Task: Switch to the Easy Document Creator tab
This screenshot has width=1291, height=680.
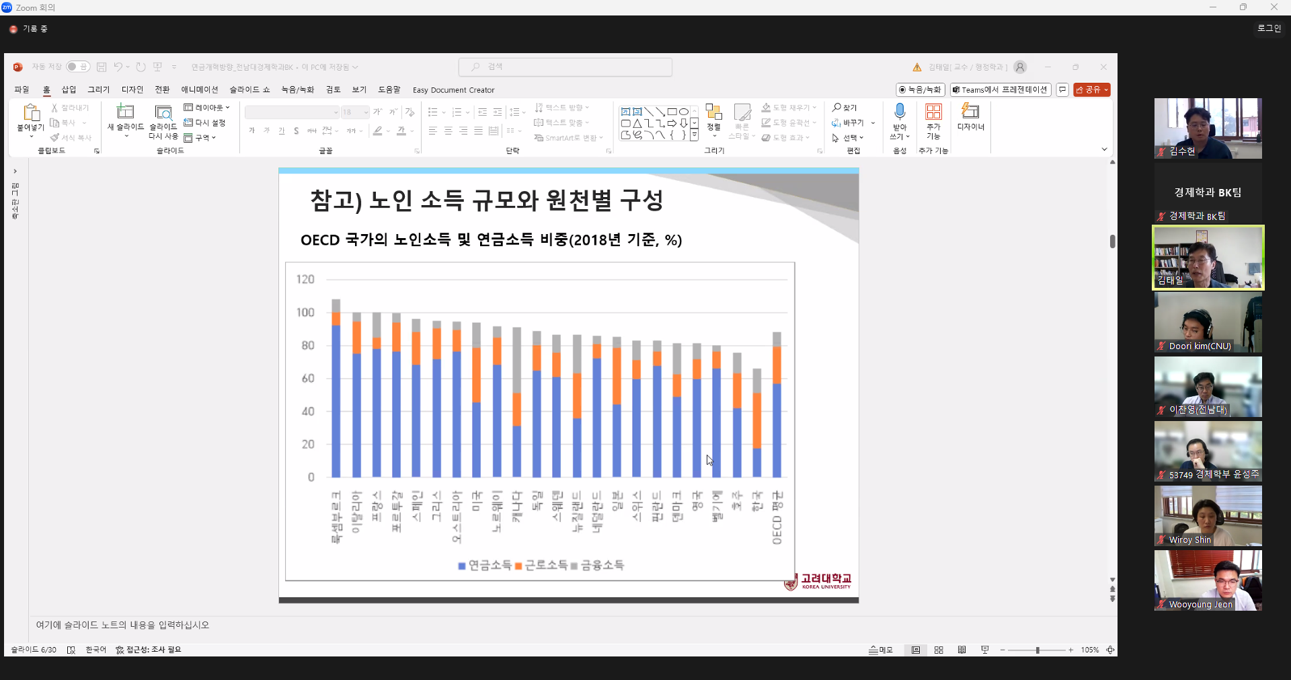Action: tap(454, 90)
